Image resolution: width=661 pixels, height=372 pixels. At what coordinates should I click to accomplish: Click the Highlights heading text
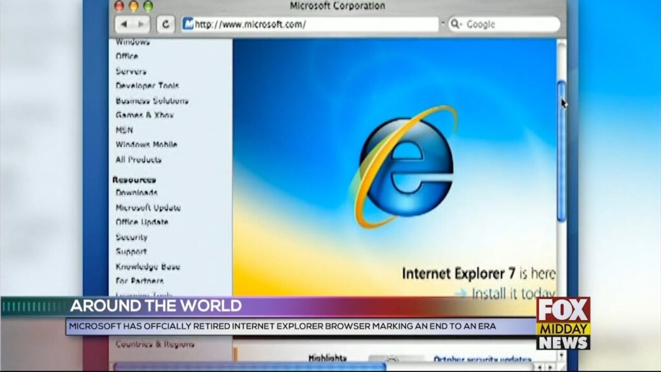point(327,358)
